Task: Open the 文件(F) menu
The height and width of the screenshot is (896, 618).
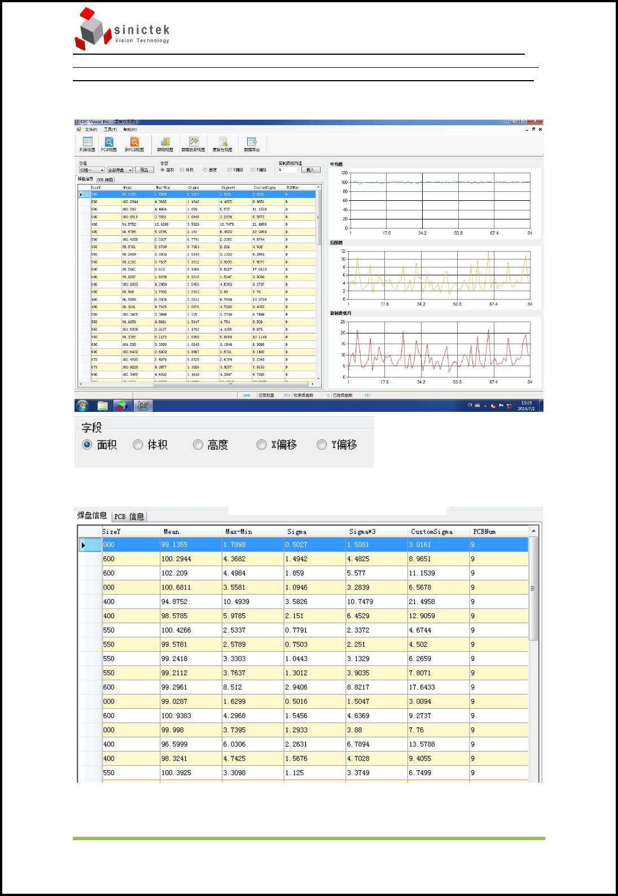Action: (91, 130)
